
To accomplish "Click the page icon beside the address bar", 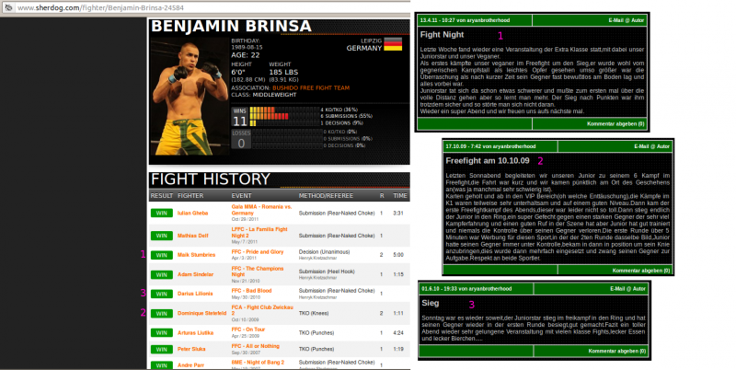I will pos(8,7).
